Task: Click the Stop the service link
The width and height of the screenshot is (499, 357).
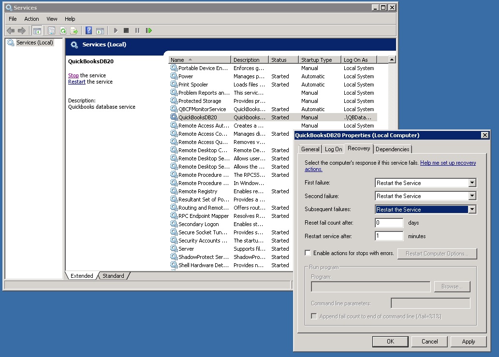Action: [x=73, y=75]
